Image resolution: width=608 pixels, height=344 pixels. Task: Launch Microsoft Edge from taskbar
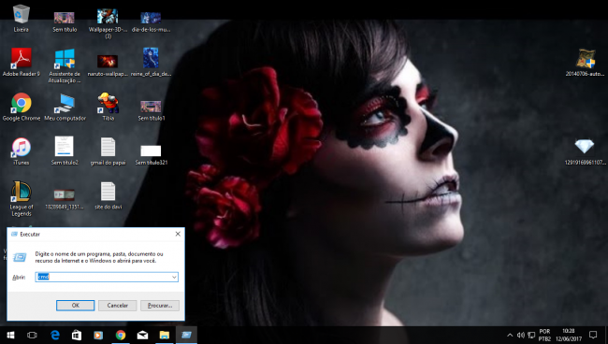coord(55,335)
